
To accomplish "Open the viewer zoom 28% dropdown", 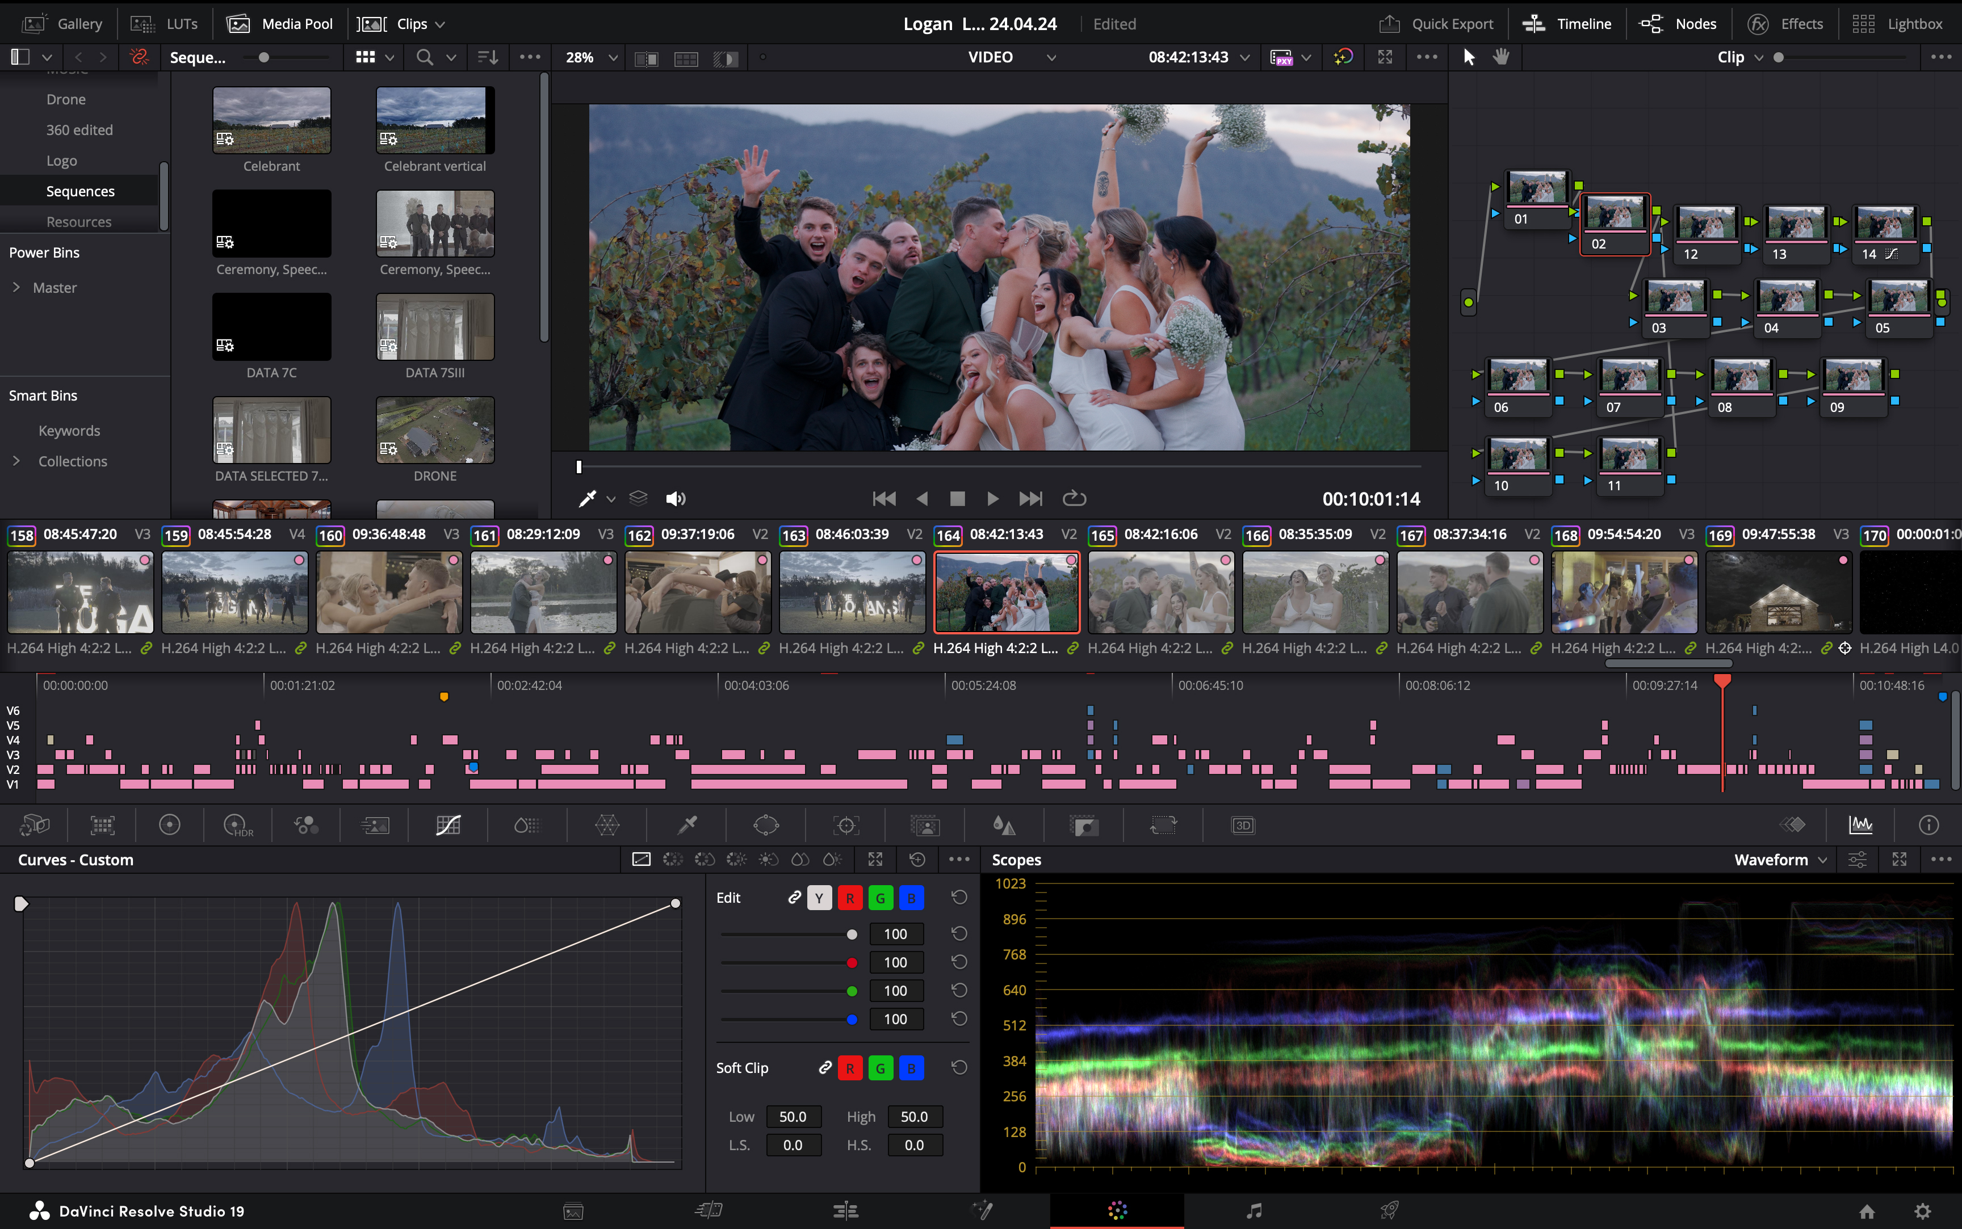I will [x=613, y=58].
